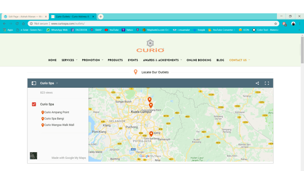Share the Curio Spa map
The width and height of the screenshot is (304, 171).
[x=257, y=83]
